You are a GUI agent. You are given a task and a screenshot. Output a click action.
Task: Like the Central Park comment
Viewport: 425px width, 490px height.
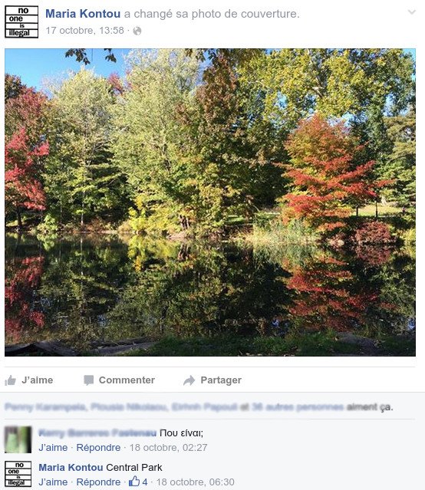click(53, 482)
